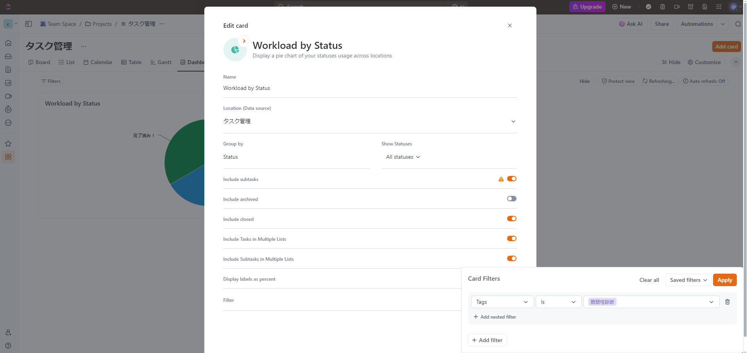The width and height of the screenshot is (747, 353).
Task: Open the help question mark icon
Action: click(8, 346)
